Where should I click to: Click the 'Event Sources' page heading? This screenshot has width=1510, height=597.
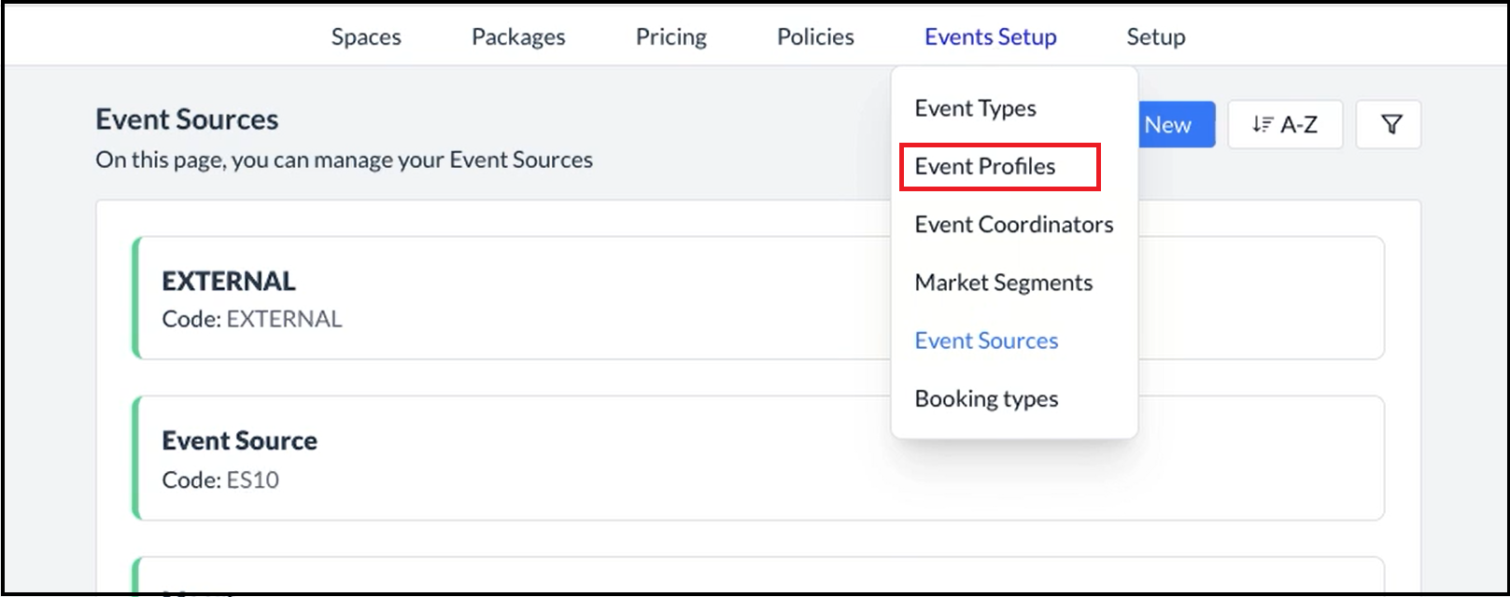(x=187, y=119)
